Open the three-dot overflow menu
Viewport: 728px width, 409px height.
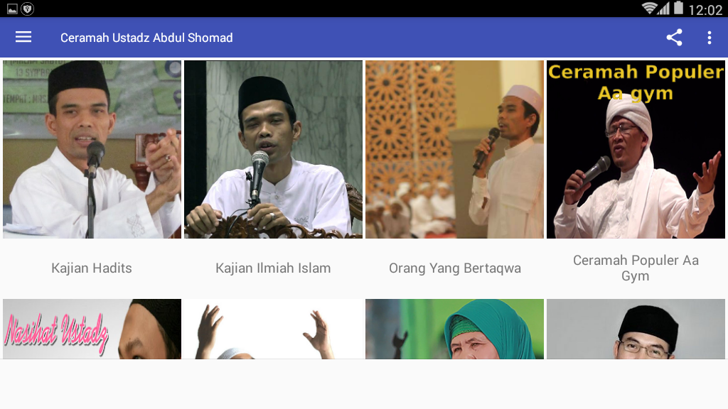(709, 38)
